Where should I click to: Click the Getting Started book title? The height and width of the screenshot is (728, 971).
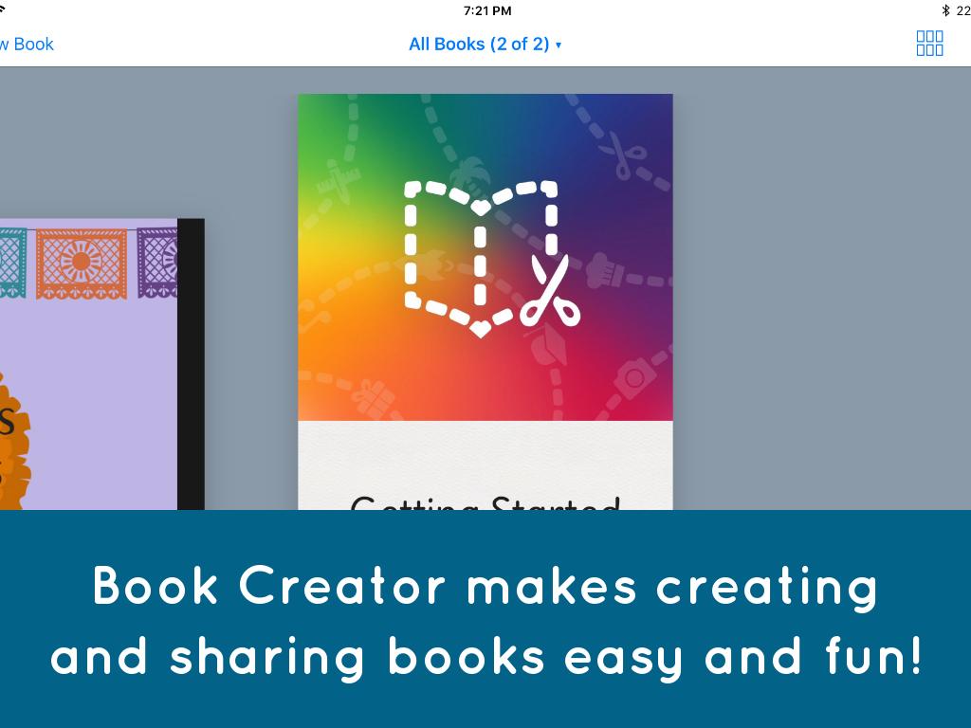tap(485, 500)
